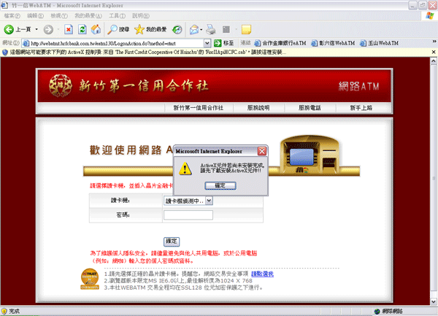This screenshot has height=316, width=438.
Task: Click the ActiveX information bar message
Action: (147, 53)
